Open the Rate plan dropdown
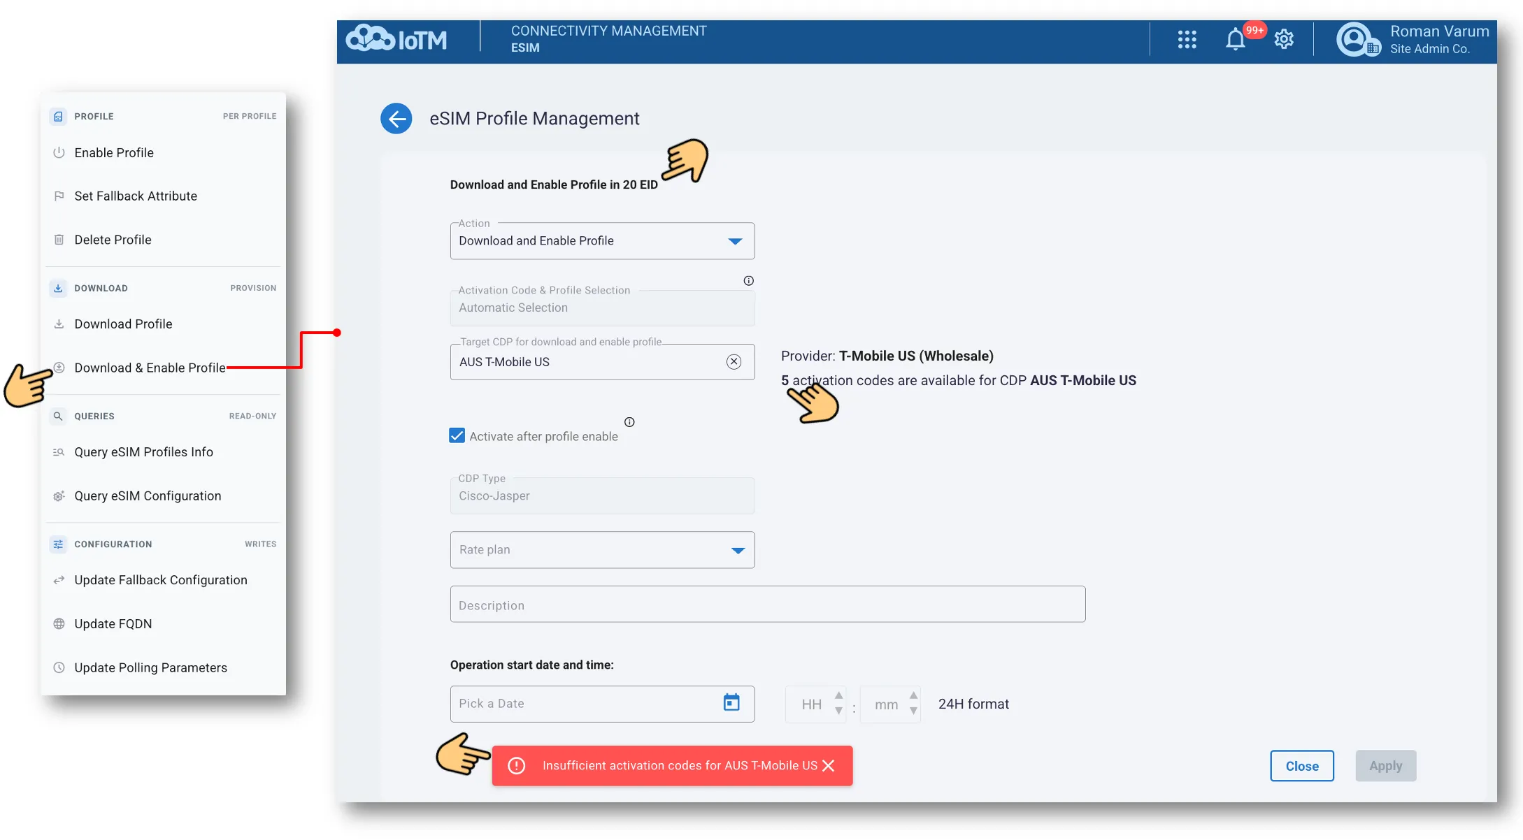The image size is (1523, 840). click(x=738, y=551)
